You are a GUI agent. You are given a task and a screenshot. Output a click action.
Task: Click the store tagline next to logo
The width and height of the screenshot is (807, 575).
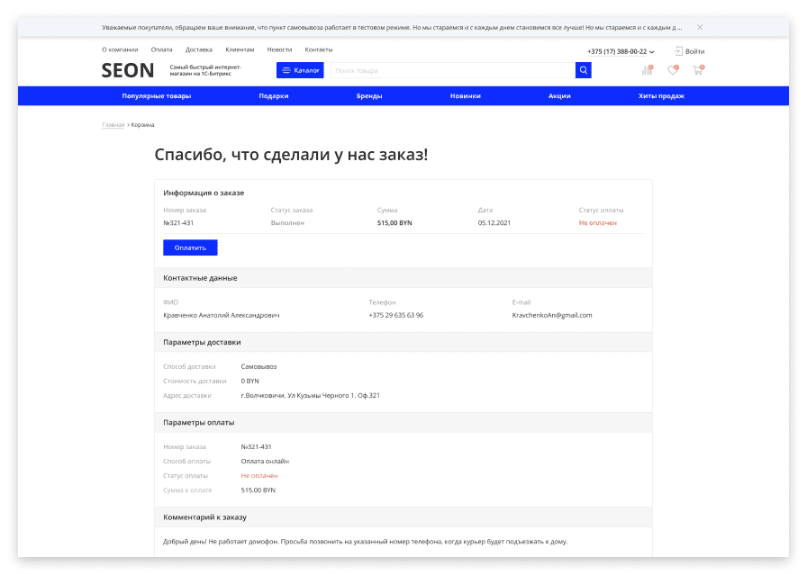tap(205, 70)
